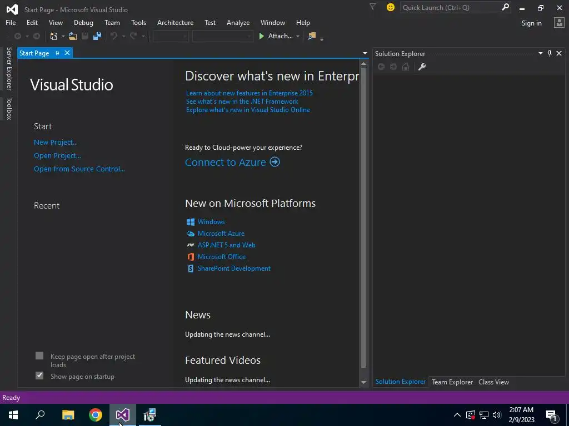Open the Microsoft Azure platform link
569x426 pixels.
(x=221, y=234)
